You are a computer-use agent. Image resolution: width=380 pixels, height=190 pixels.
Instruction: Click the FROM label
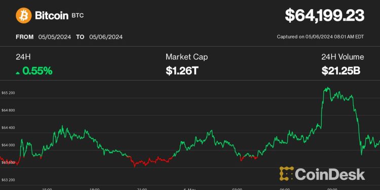pyautogui.click(x=25, y=37)
